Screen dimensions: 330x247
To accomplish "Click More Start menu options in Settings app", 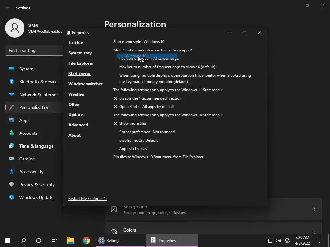I will pyautogui.click(x=153, y=50).
